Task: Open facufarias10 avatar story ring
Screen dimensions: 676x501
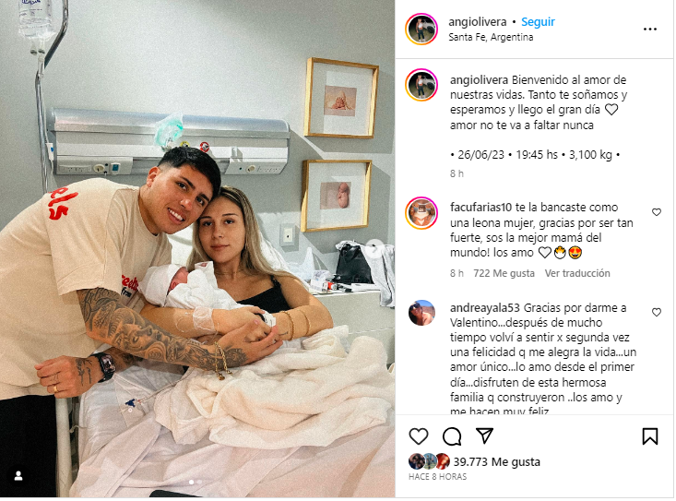Action: pyautogui.click(x=421, y=213)
